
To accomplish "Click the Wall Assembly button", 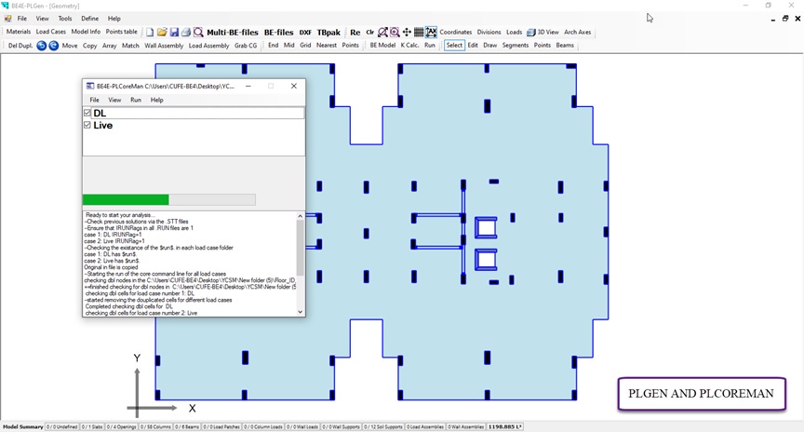I will (164, 46).
